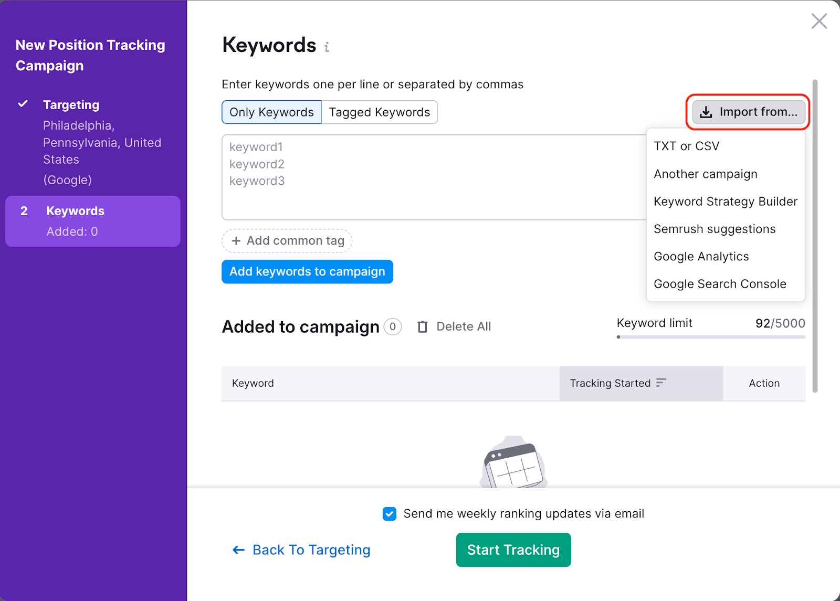Disable weekly ranking updates via email
840x601 pixels.
pos(389,514)
